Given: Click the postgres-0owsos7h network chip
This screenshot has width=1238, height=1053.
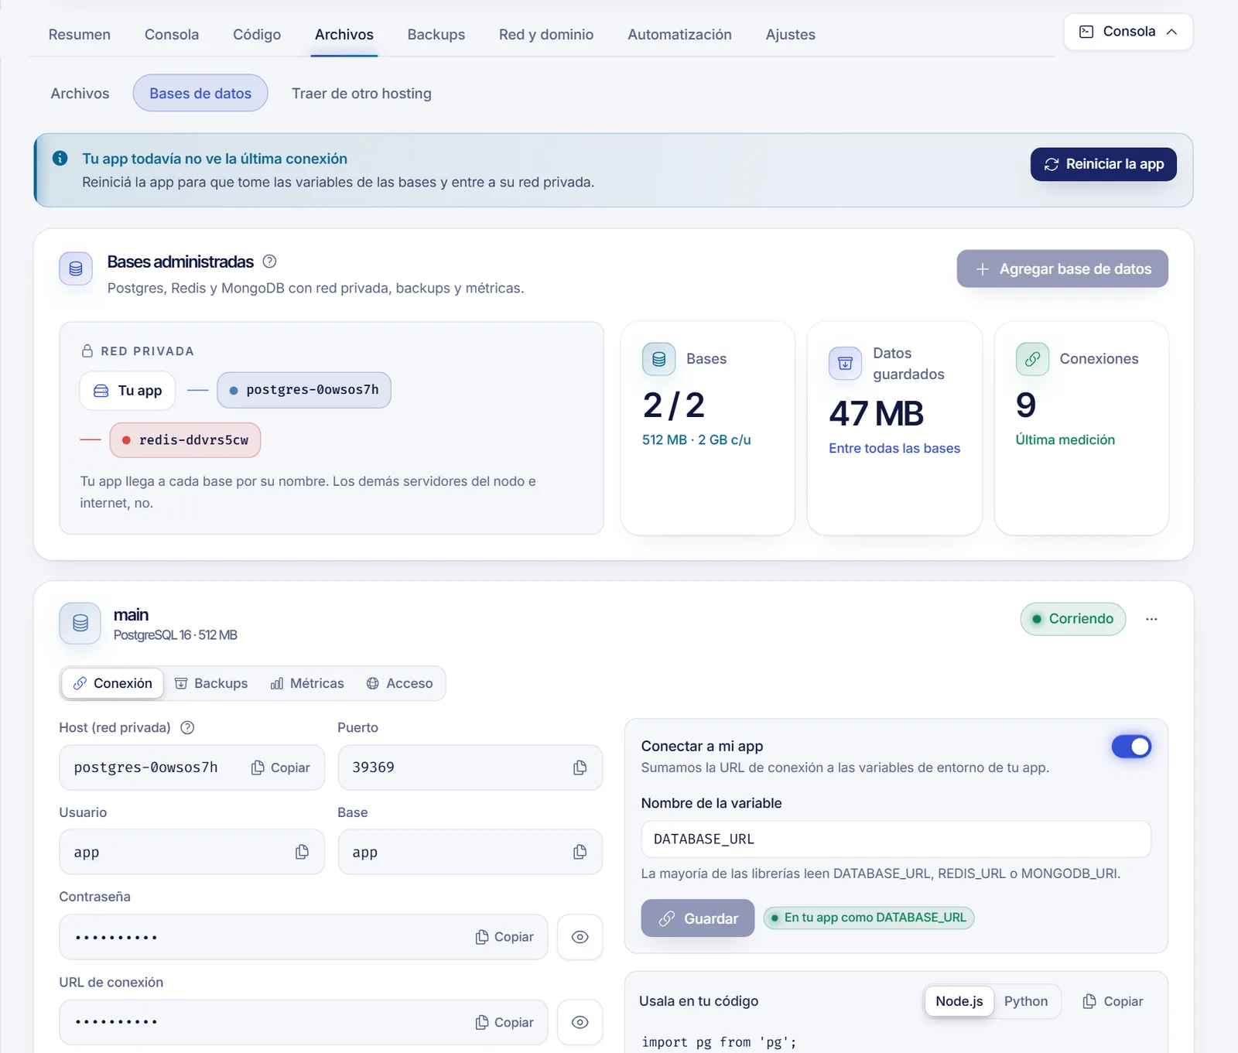Looking at the screenshot, I should 304,390.
